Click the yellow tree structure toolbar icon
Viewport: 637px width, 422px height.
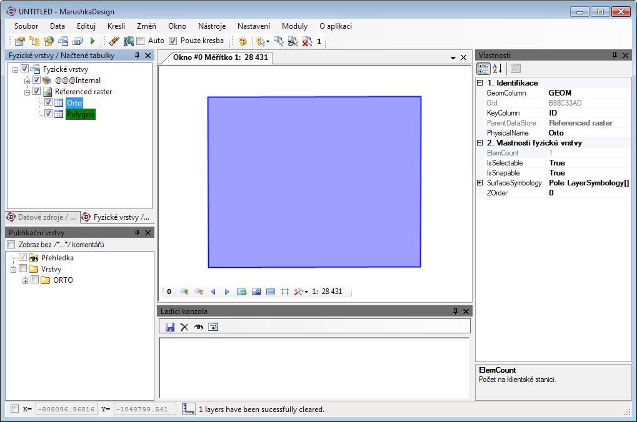pyautogui.click(x=34, y=41)
